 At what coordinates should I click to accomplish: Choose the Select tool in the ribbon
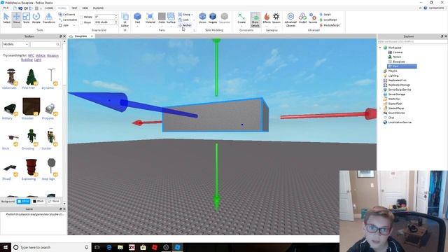(x=6, y=19)
